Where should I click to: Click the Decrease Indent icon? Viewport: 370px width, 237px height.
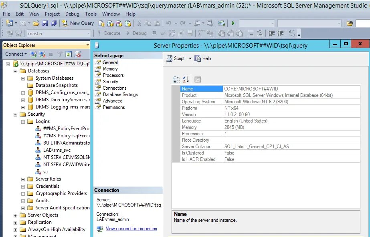pos(272,34)
